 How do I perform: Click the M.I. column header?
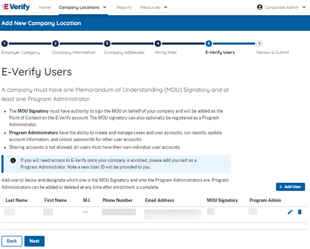(87, 200)
